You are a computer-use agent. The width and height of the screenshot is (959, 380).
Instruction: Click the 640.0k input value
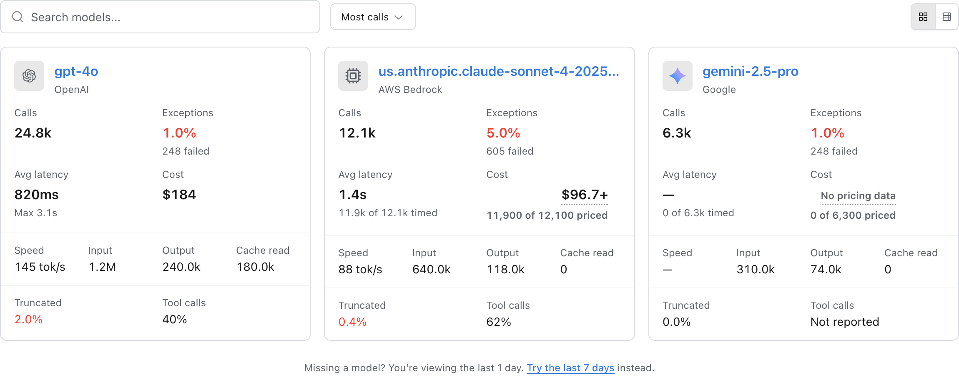pos(432,270)
